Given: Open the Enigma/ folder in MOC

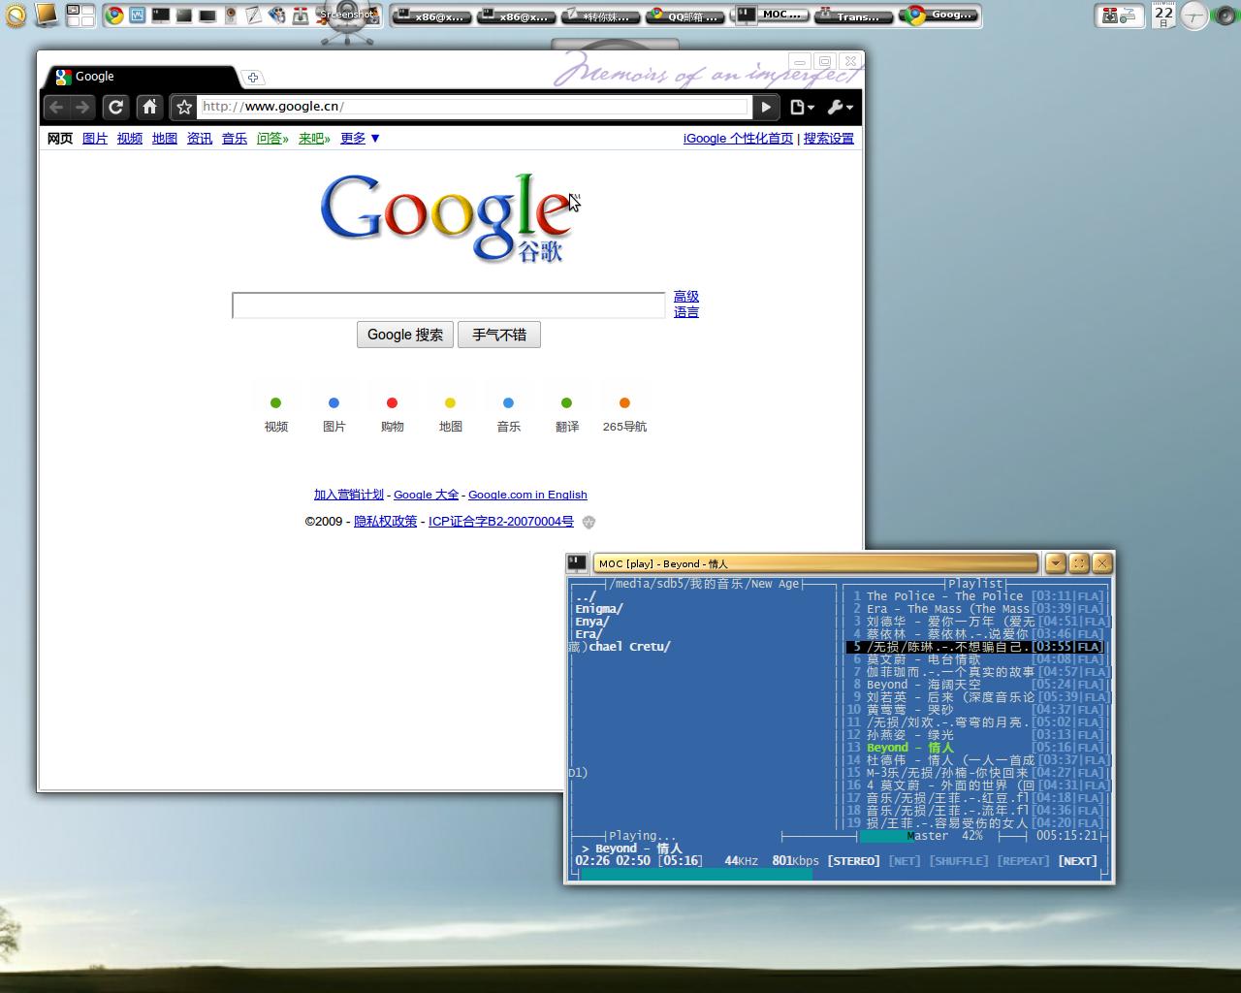Looking at the screenshot, I should click(599, 609).
